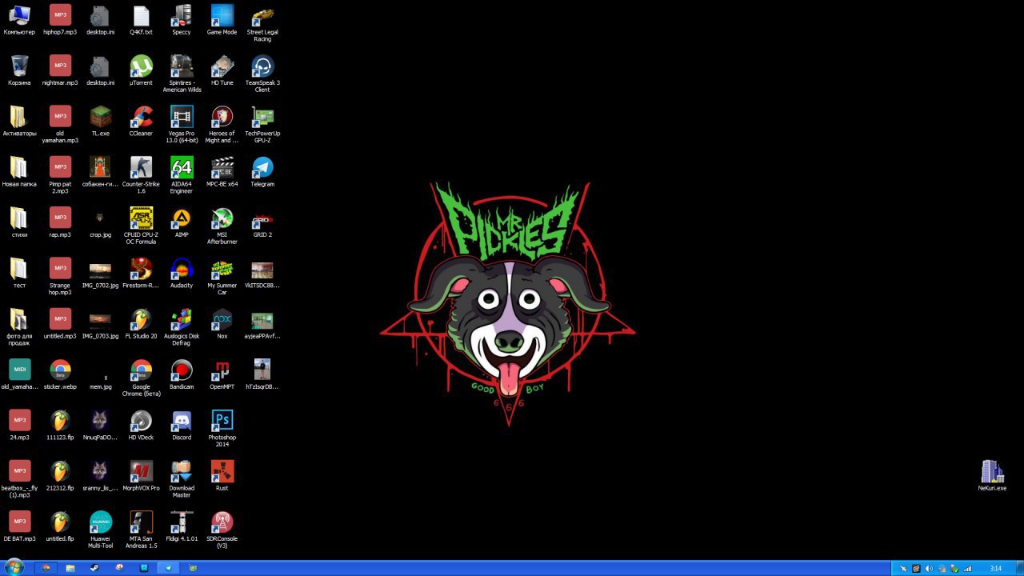Open volume control in system tray
1024x576 pixels.
click(x=929, y=569)
